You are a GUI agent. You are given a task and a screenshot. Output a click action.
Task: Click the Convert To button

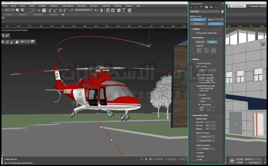206,136
